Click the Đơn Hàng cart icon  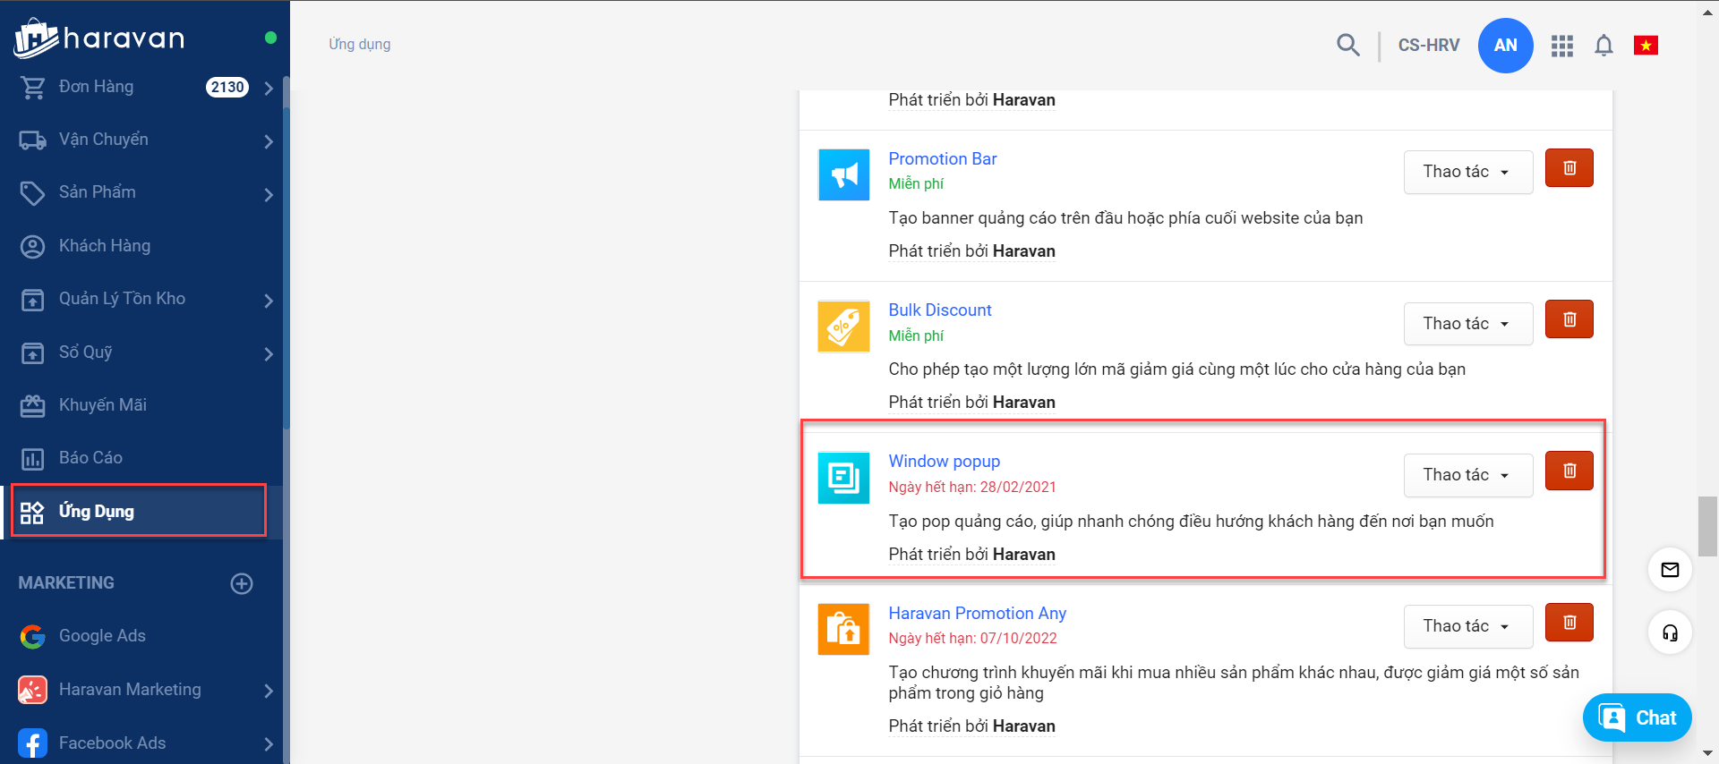[x=33, y=87]
